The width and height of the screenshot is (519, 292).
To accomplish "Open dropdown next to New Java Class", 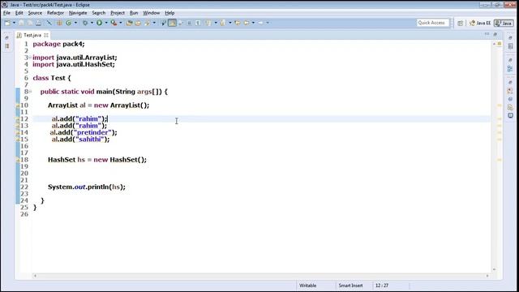I will (75, 23).
